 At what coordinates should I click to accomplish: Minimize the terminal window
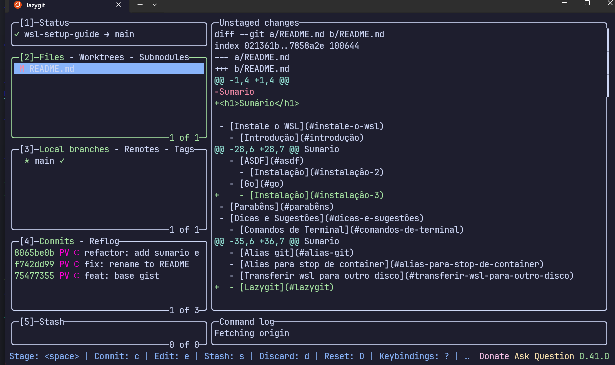[x=564, y=4]
